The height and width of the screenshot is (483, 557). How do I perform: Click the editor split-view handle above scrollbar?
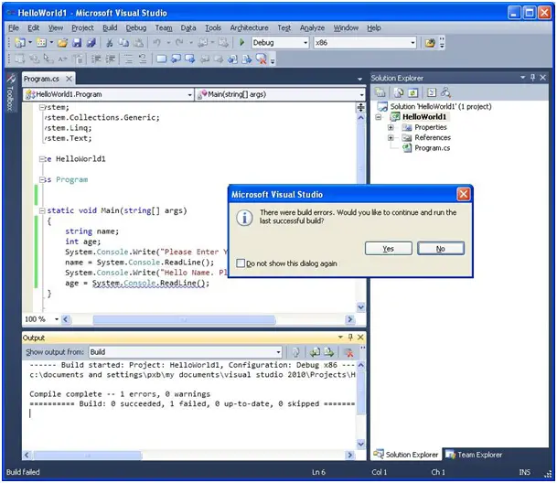click(x=360, y=107)
